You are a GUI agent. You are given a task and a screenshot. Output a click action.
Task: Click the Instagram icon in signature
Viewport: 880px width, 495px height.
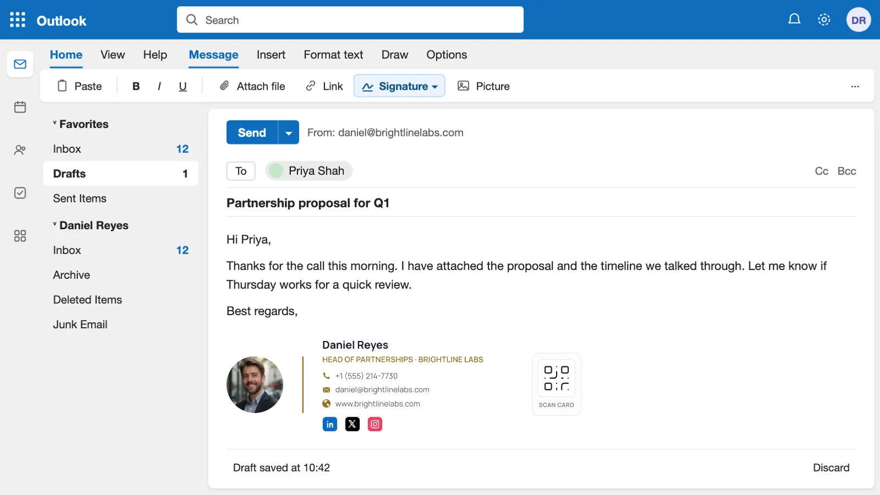(375, 424)
